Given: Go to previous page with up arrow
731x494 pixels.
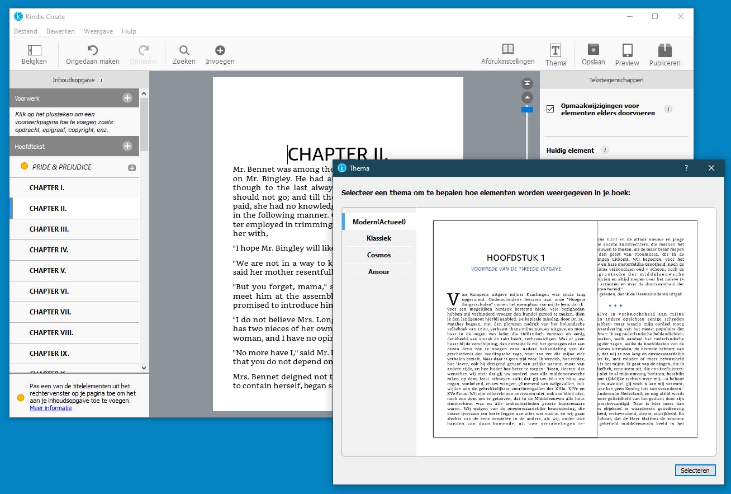Looking at the screenshot, I should [x=527, y=98].
